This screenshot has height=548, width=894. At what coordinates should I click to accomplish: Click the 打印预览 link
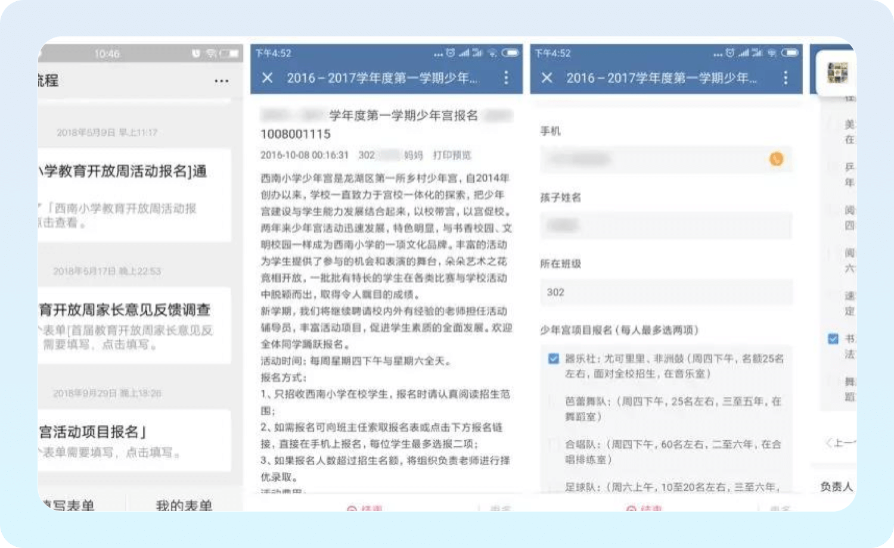coord(452,155)
